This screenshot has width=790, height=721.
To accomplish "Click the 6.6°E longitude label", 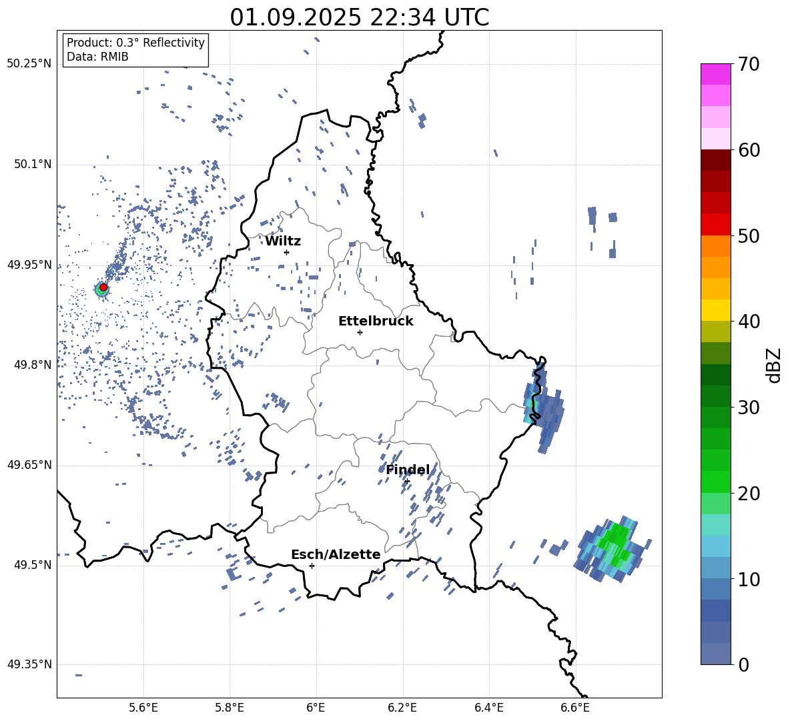I will click(x=575, y=708).
